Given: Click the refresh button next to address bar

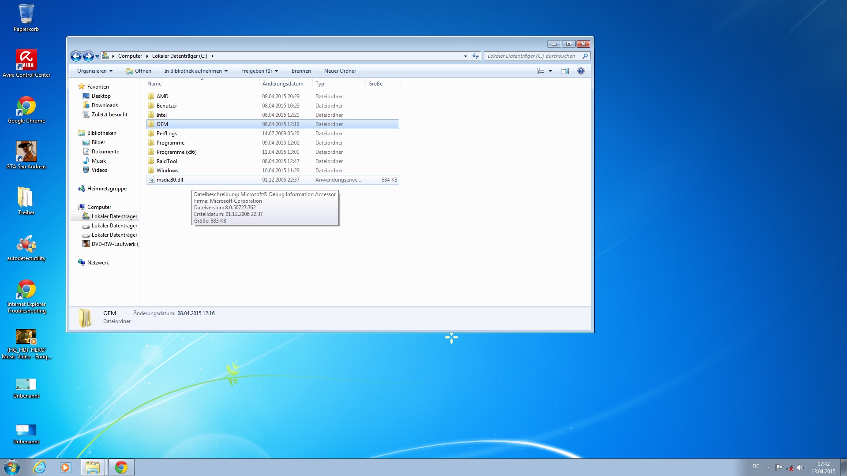Looking at the screenshot, I should click(x=476, y=56).
